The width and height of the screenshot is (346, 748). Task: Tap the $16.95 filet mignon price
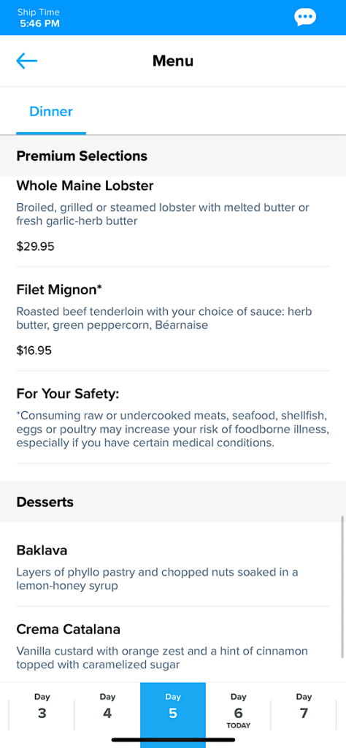click(x=34, y=351)
